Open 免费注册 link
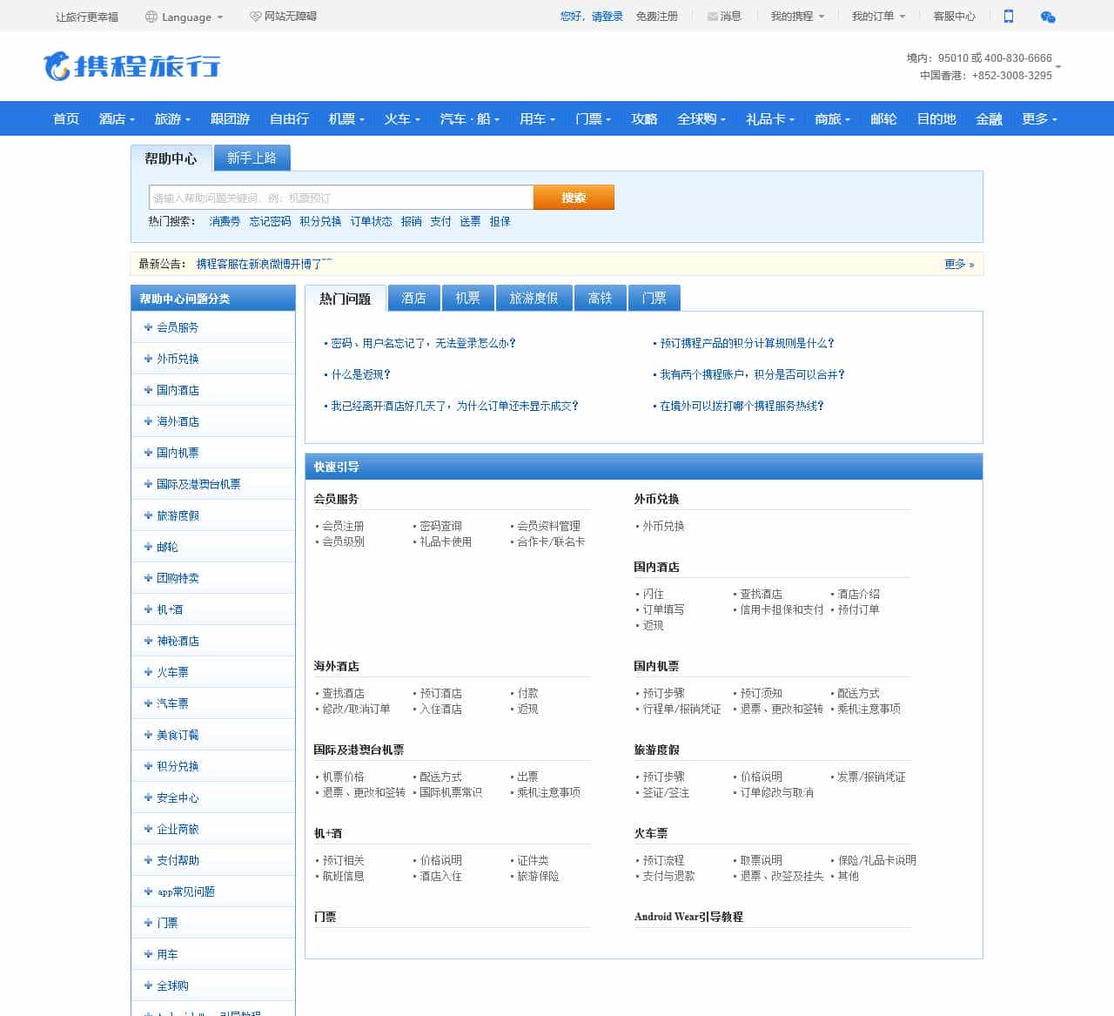Image resolution: width=1114 pixels, height=1016 pixels. (x=656, y=17)
